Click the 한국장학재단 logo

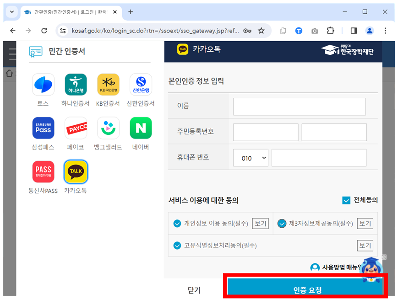coord(347,50)
